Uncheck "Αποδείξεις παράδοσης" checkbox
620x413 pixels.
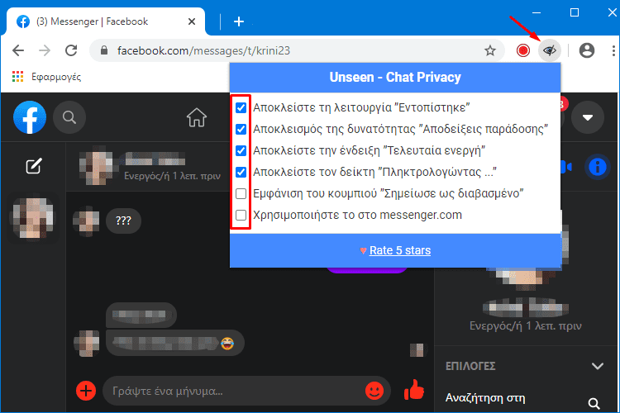point(241,129)
